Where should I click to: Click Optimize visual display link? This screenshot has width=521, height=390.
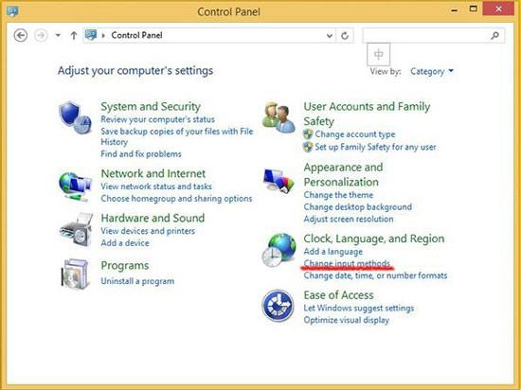346,320
